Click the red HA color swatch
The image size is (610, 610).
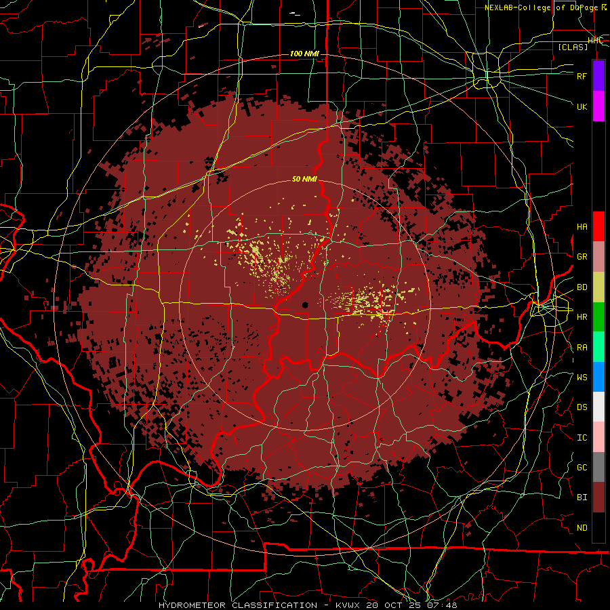point(598,226)
